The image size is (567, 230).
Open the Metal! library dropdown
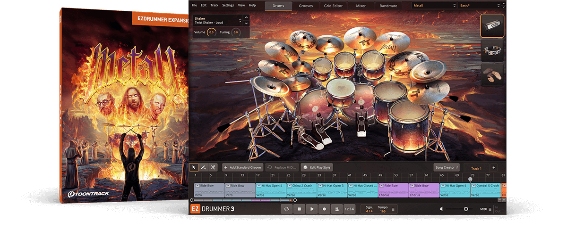click(433, 5)
